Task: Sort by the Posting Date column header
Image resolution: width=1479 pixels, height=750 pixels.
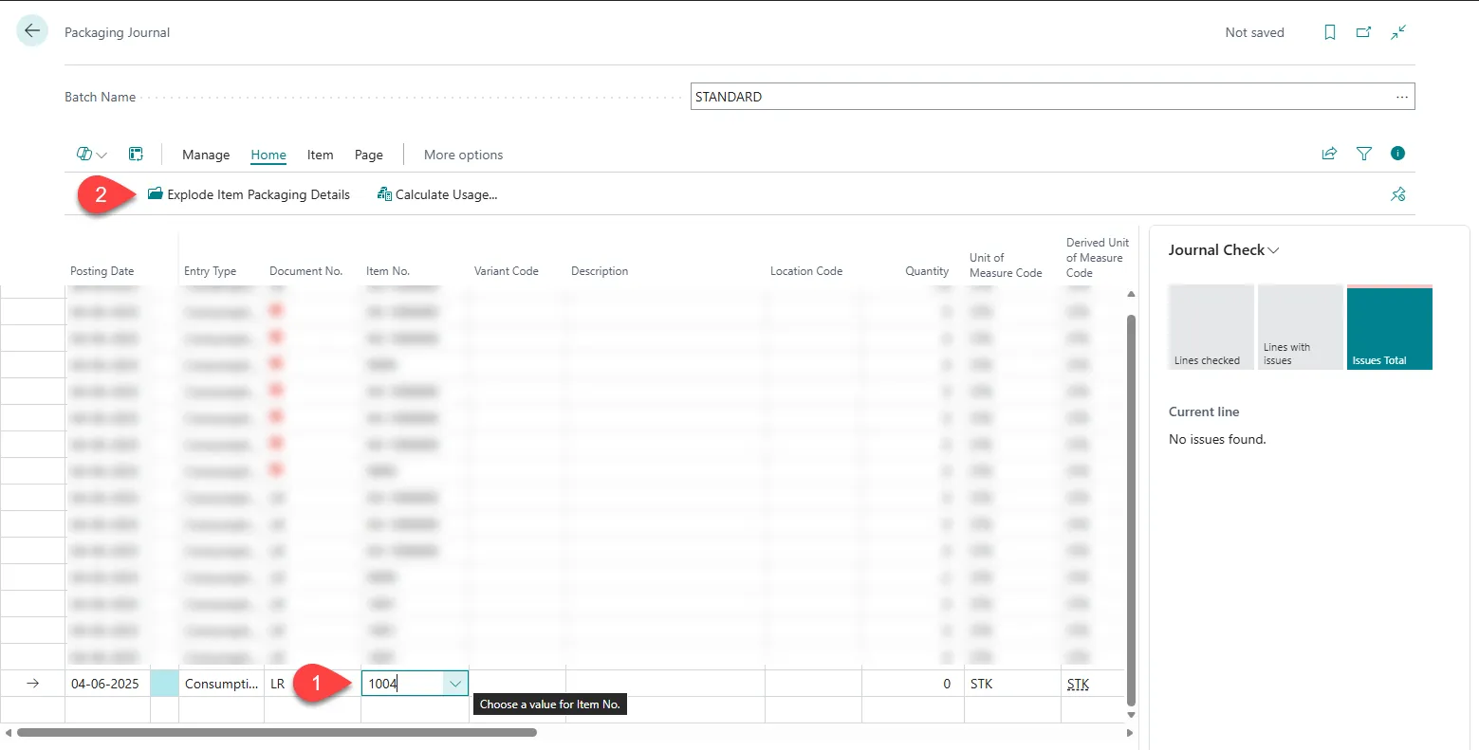Action: 102,271
